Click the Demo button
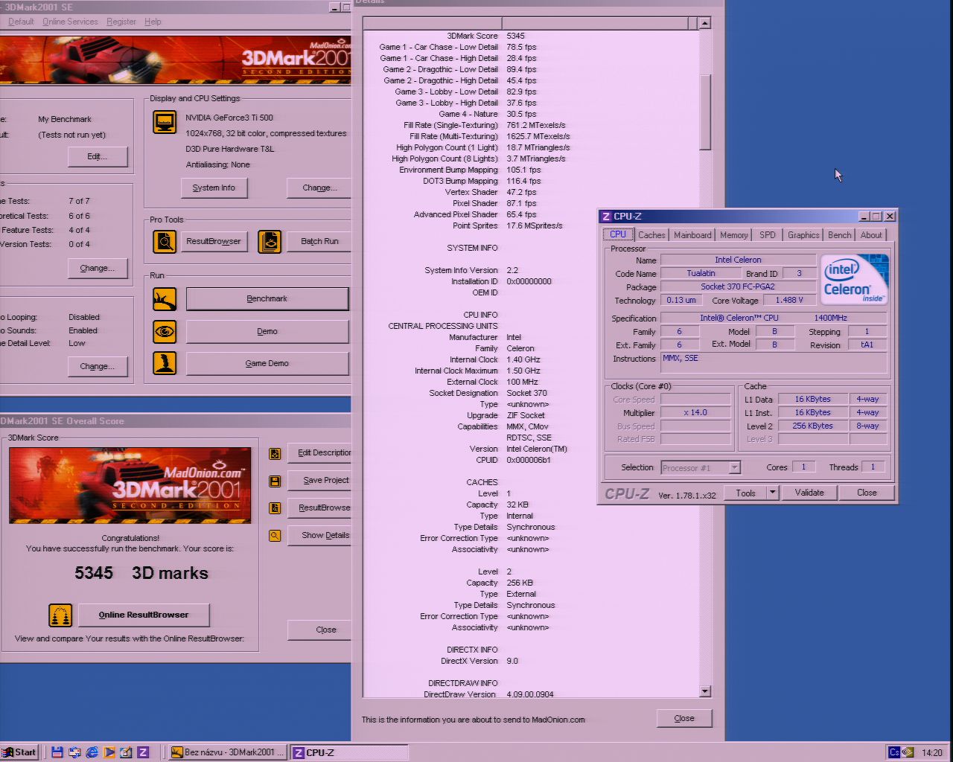Viewport: 953px width, 762px height. 267,331
